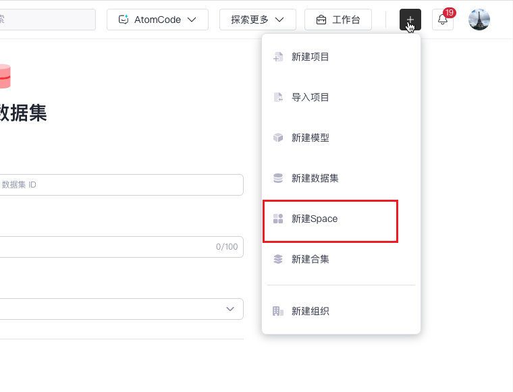This screenshot has width=513, height=392.
Task: Click the new collection layers icon
Action: (x=278, y=259)
